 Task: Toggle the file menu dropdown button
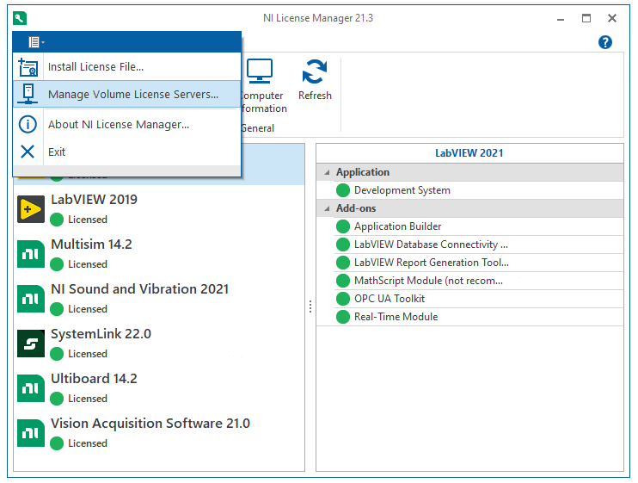coord(35,41)
